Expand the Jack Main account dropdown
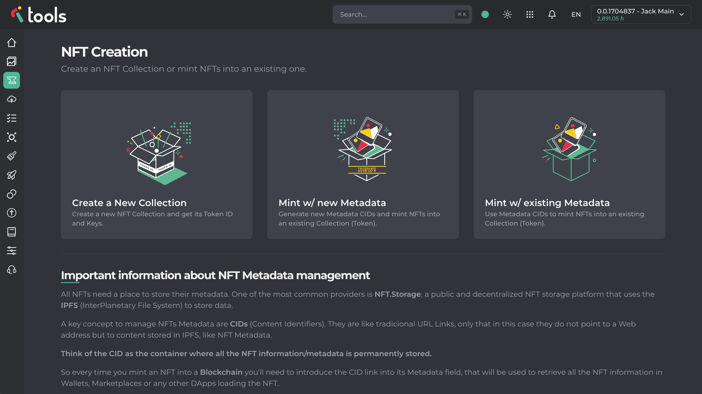This screenshot has height=394, width=702. tap(641, 14)
